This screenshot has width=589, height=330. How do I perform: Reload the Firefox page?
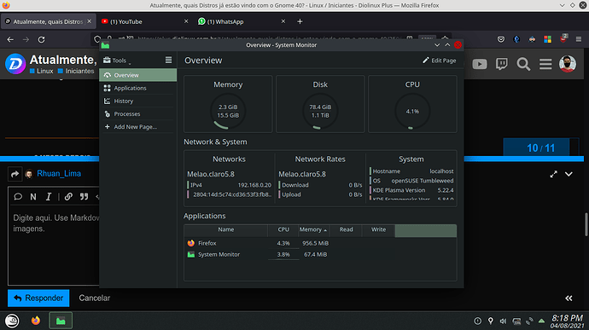[41, 39]
